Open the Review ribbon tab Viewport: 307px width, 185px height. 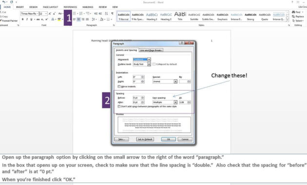[x=103, y=7]
